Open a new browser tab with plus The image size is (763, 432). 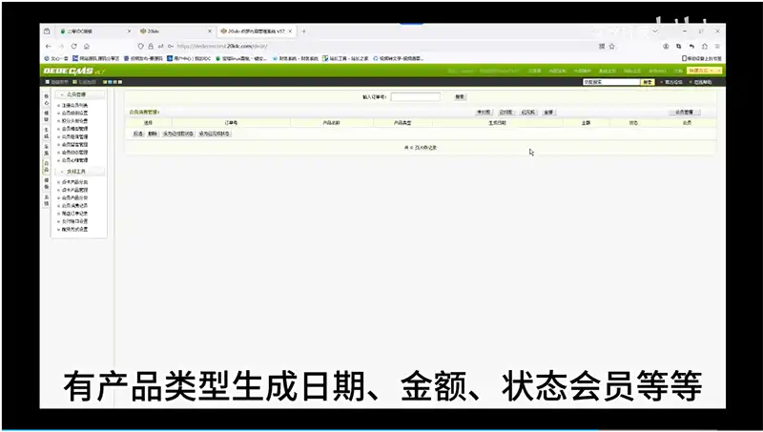304,31
